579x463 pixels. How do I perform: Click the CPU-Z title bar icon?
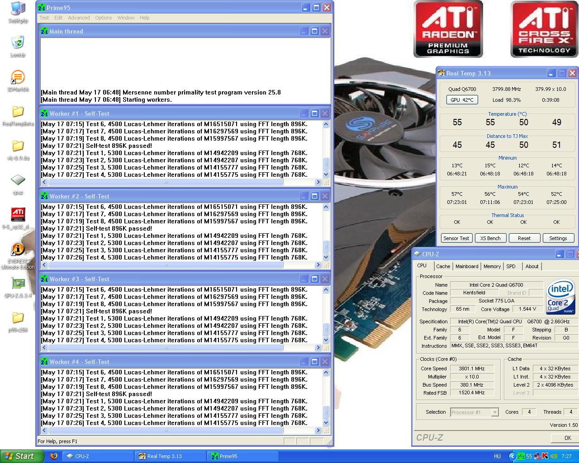[417, 254]
